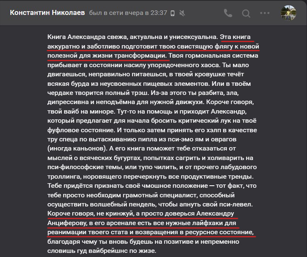Open the three-dots more actions menu
307x257 pixels.
tap(265, 13)
